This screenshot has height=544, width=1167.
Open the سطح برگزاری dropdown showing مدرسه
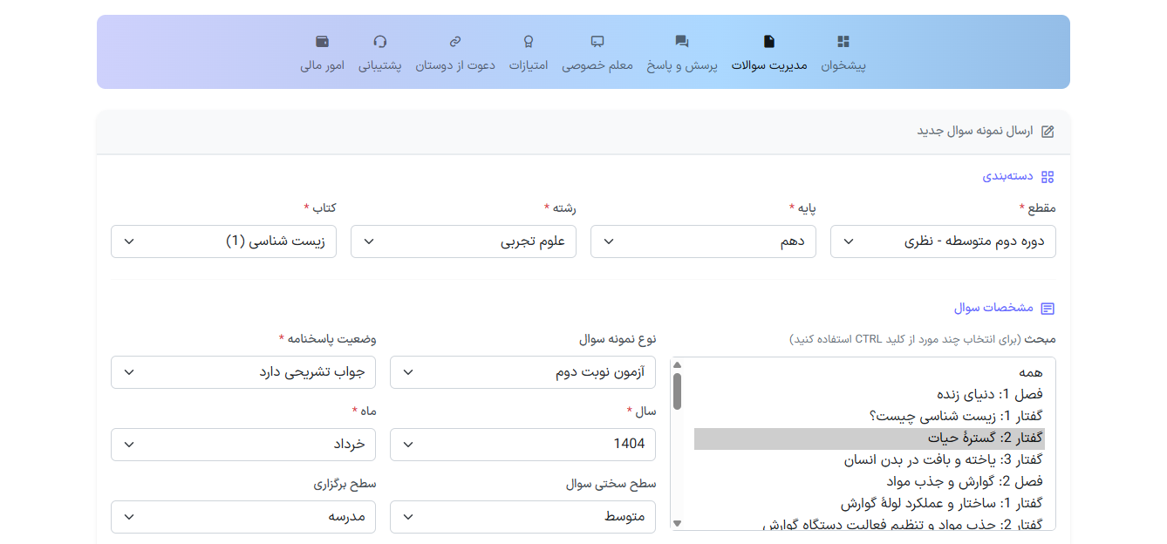(x=243, y=517)
